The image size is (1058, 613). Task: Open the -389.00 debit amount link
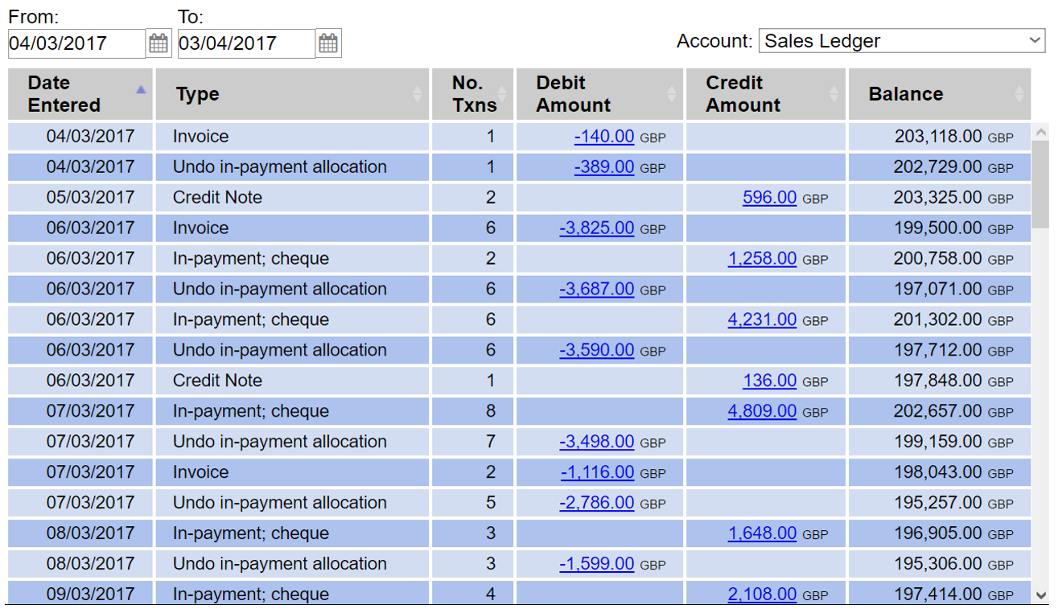(x=604, y=167)
